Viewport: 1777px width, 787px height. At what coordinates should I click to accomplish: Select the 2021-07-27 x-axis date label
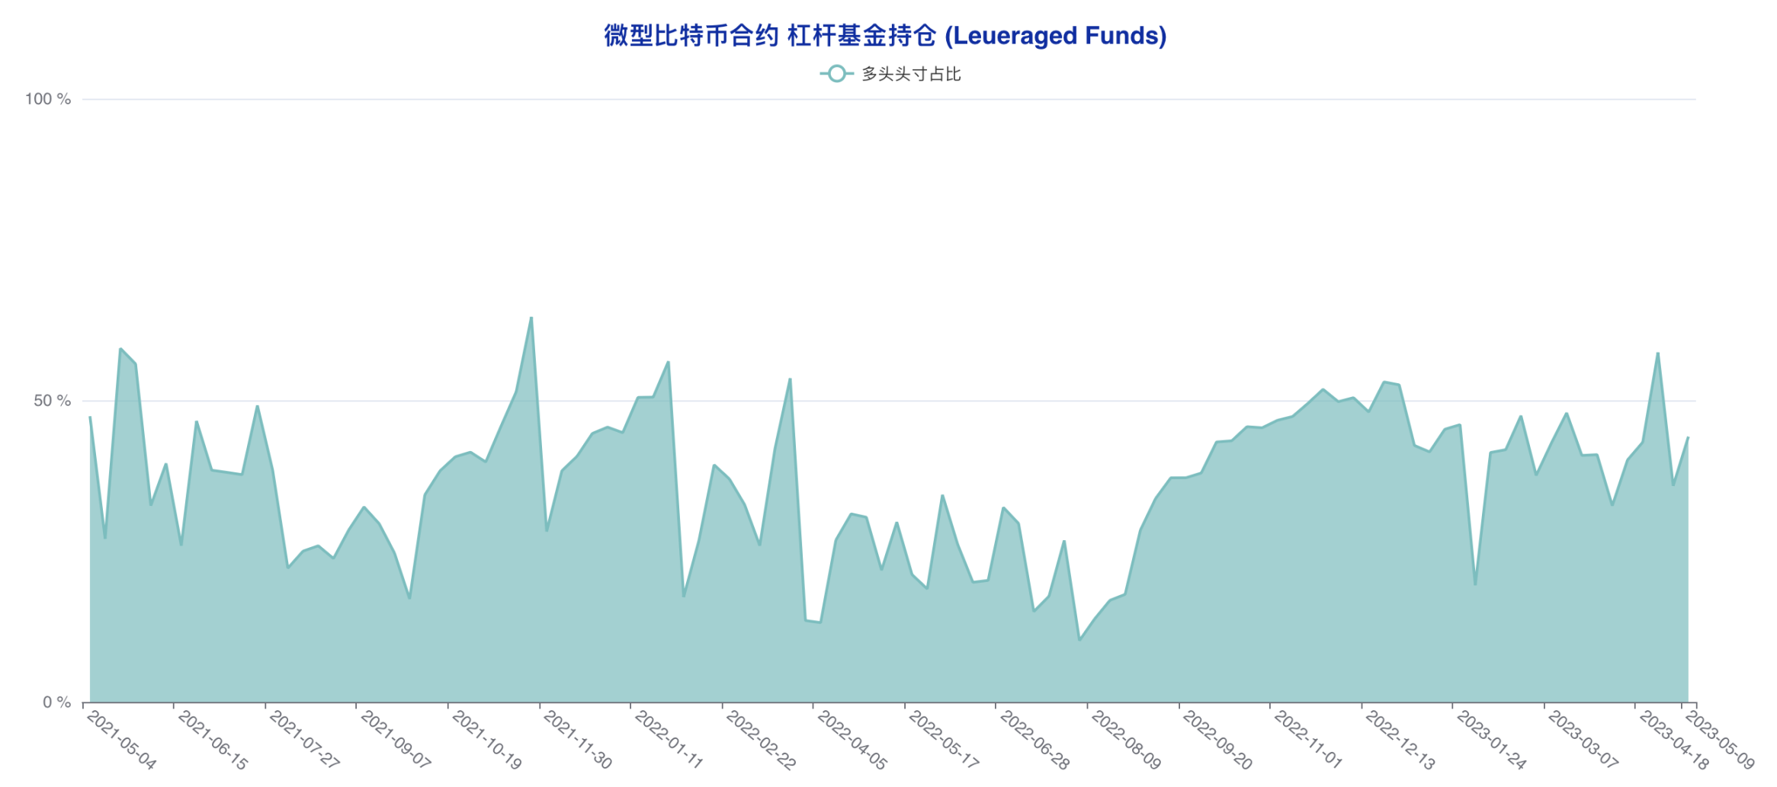pyautogui.click(x=304, y=740)
